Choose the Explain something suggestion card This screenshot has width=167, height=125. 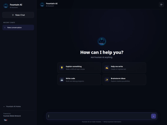pos(79,68)
